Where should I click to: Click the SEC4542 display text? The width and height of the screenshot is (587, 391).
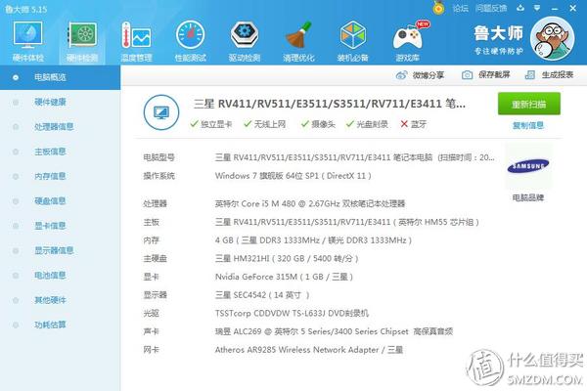coord(262,295)
